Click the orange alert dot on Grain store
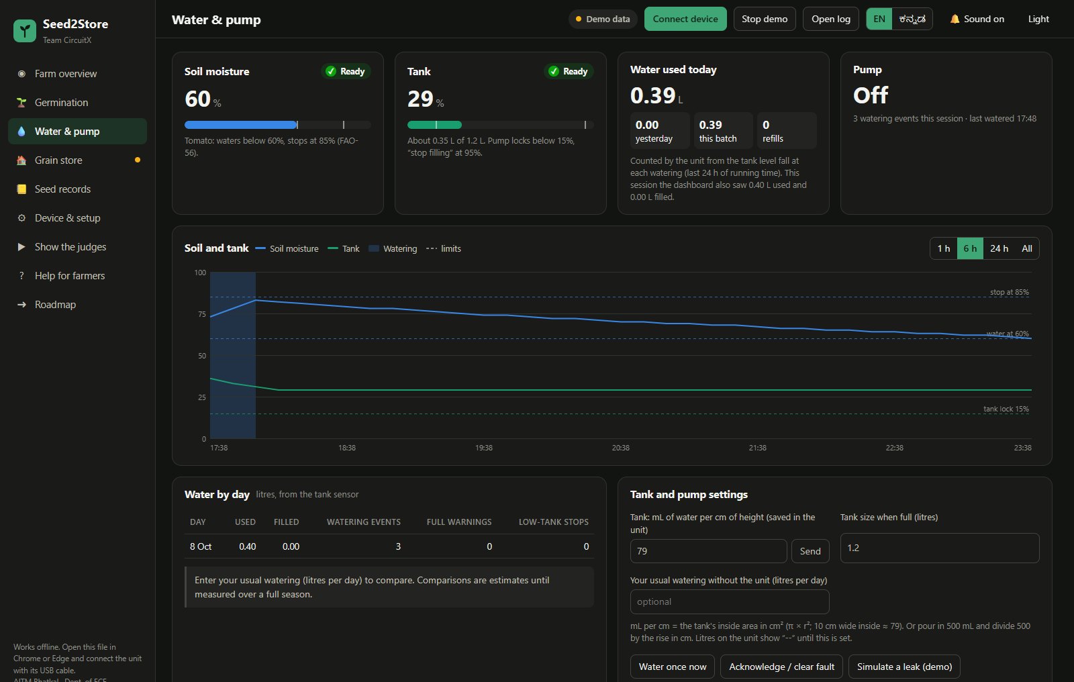The height and width of the screenshot is (682, 1074). click(138, 160)
